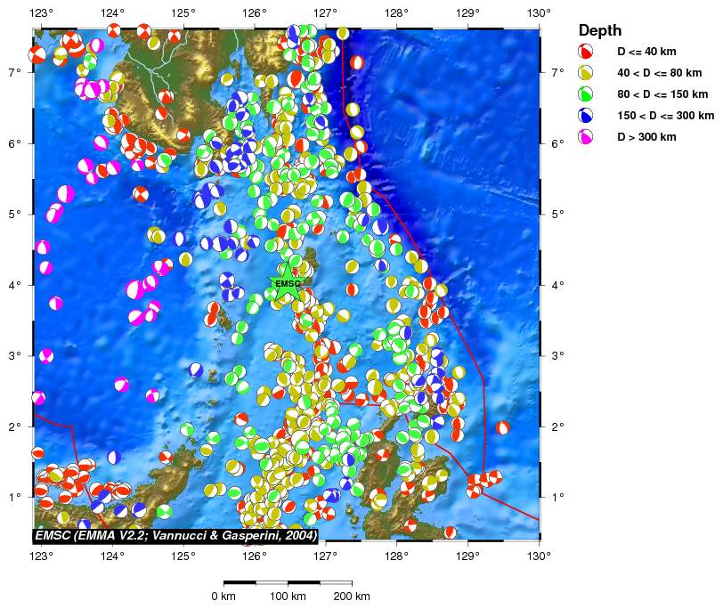Click the '100 km' scale bar label
The width and height of the screenshot is (723, 609).
[x=288, y=596]
